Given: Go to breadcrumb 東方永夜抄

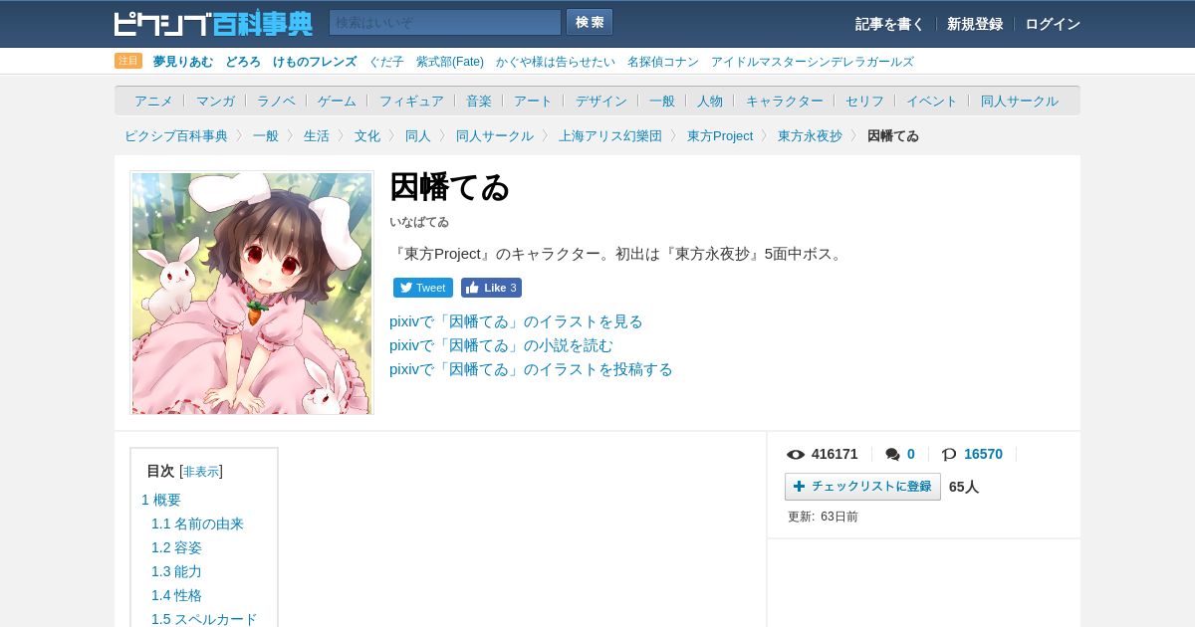Looking at the screenshot, I should [810, 135].
